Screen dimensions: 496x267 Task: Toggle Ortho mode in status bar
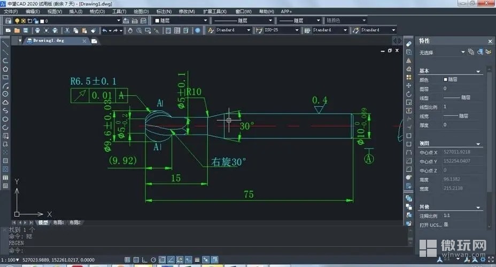tap(144, 260)
